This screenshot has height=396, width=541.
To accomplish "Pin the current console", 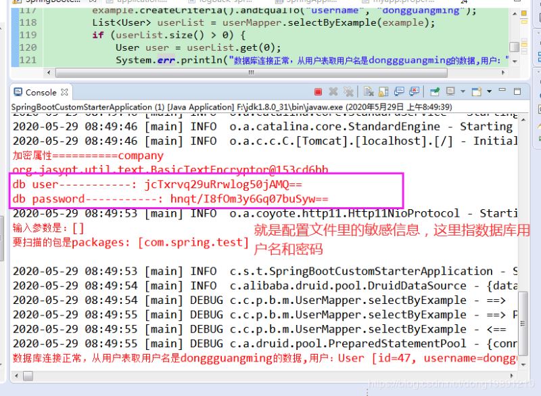I will point(435,92).
